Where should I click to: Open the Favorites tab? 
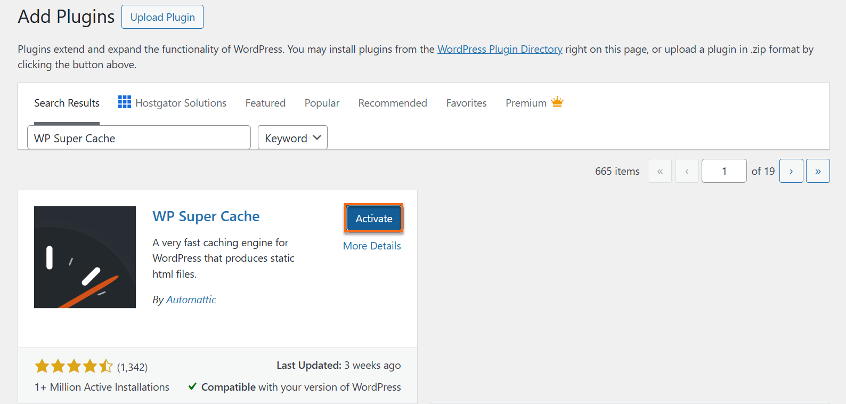(466, 103)
